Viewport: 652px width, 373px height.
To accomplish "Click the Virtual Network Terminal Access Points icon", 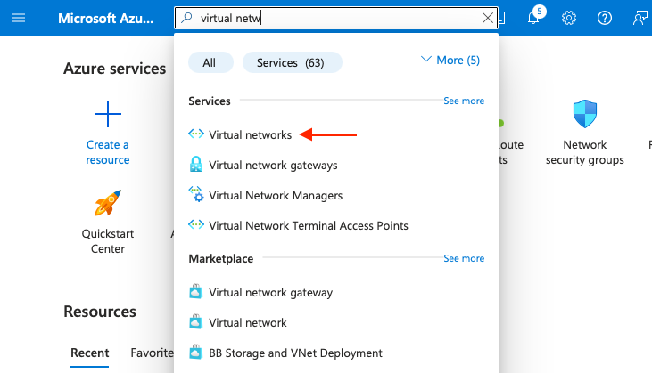I will tap(196, 225).
